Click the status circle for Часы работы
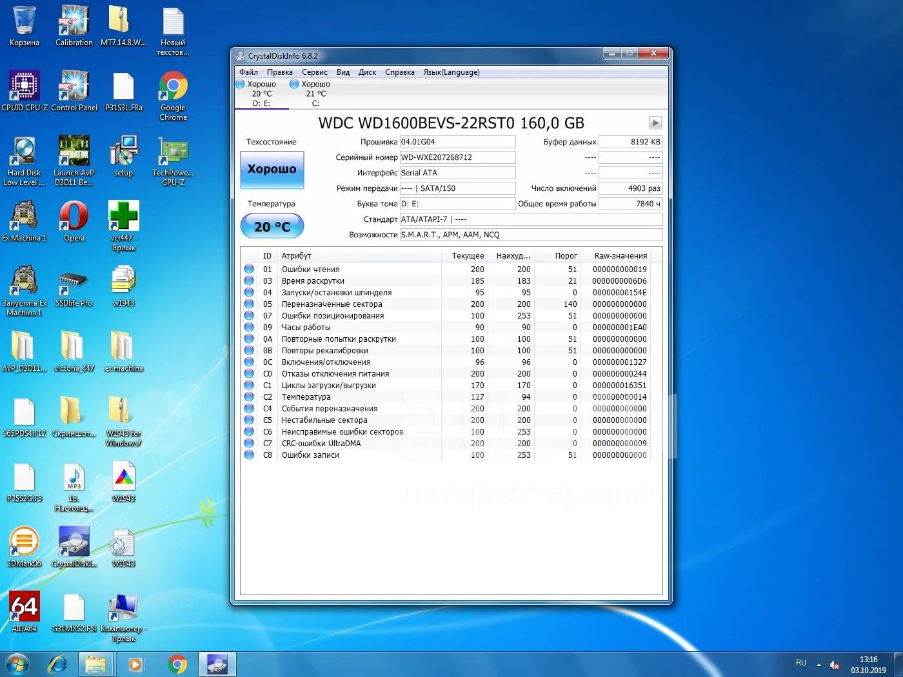The height and width of the screenshot is (677, 903). (x=249, y=327)
